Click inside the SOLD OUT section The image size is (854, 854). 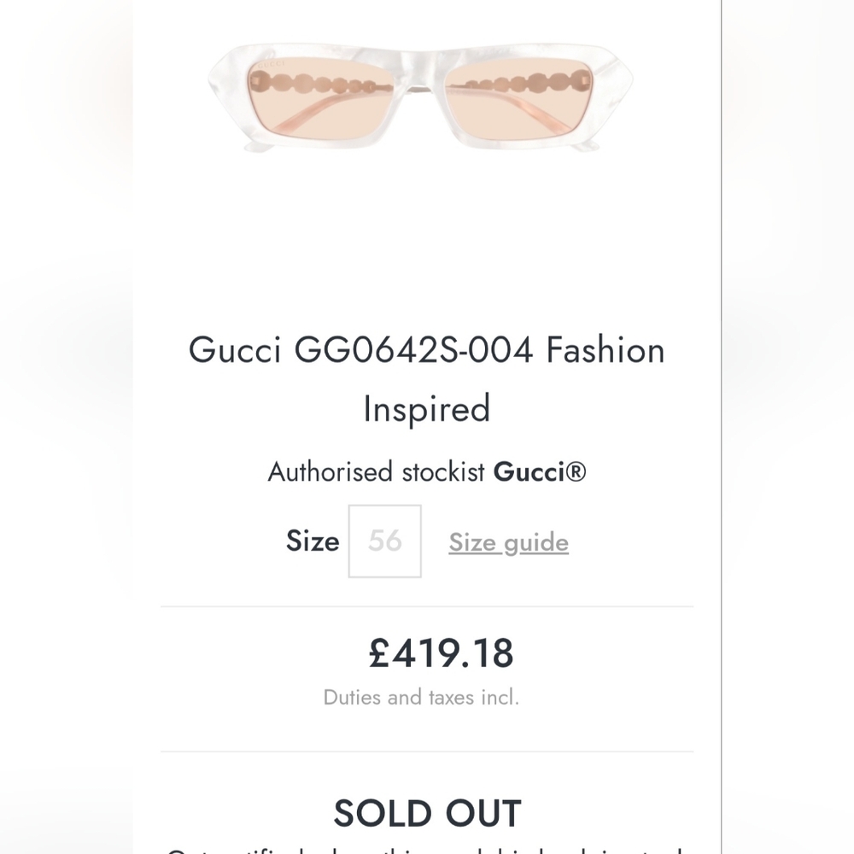(x=427, y=812)
